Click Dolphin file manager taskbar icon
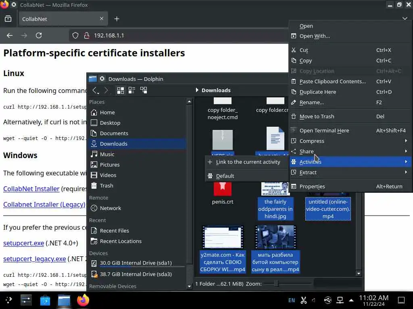Screen dimensions: 413x309 64,300
